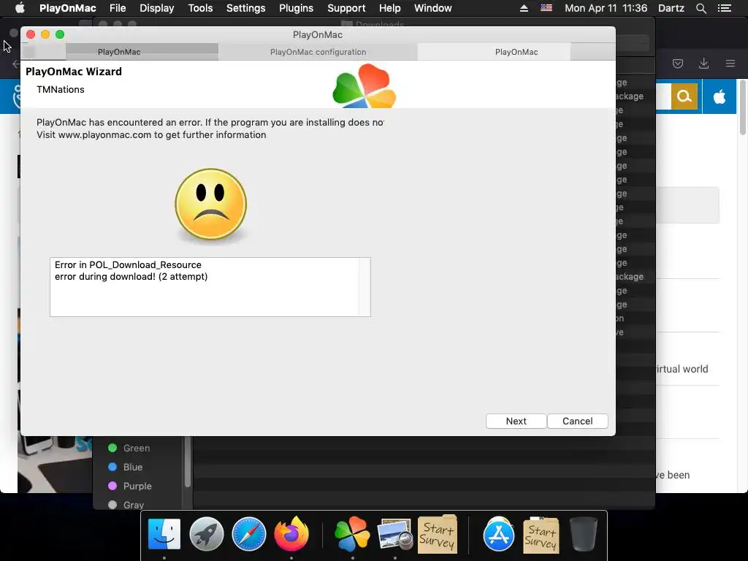Switch to PlayOnMac configuration tab
This screenshot has width=748, height=561.
coord(318,52)
